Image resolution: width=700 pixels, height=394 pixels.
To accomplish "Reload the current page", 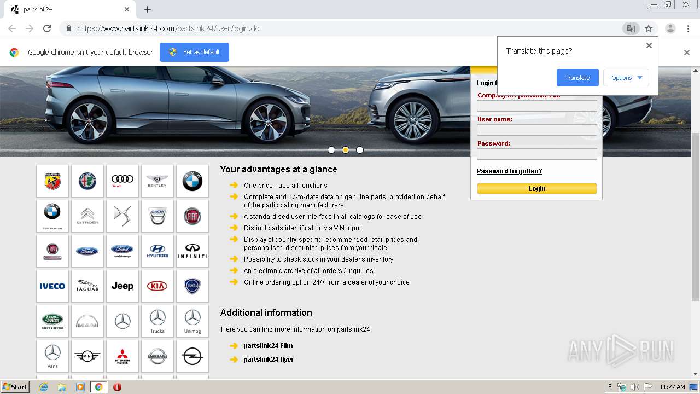I will (47, 28).
